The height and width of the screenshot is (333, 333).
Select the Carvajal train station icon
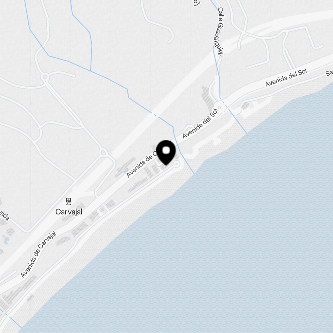(68, 201)
